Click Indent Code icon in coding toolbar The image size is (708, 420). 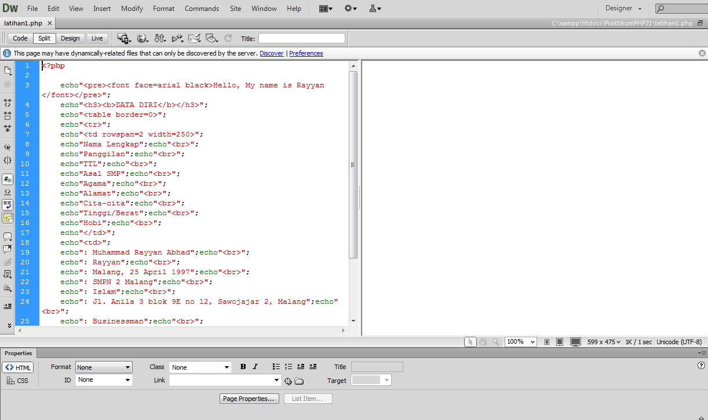[8, 306]
